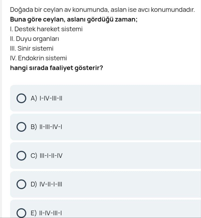The height and width of the screenshot is (218, 201).
Task: Select the radio button for option B
Action: coord(21,127)
